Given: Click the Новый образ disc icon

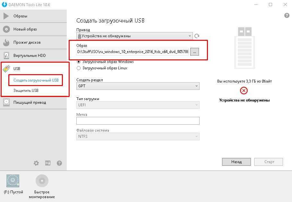Looking at the screenshot, I should click(6, 29).
